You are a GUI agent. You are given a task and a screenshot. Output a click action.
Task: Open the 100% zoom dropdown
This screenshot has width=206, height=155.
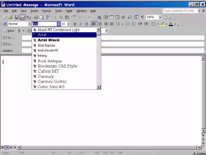coord(160,17)
